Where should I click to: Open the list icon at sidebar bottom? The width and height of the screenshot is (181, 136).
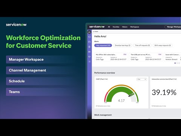(89, 62)
